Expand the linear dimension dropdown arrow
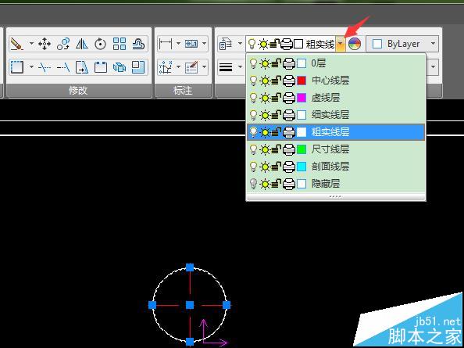Image resolution: width=464 pixels, height=348 pixels. [x=178, y=44]
